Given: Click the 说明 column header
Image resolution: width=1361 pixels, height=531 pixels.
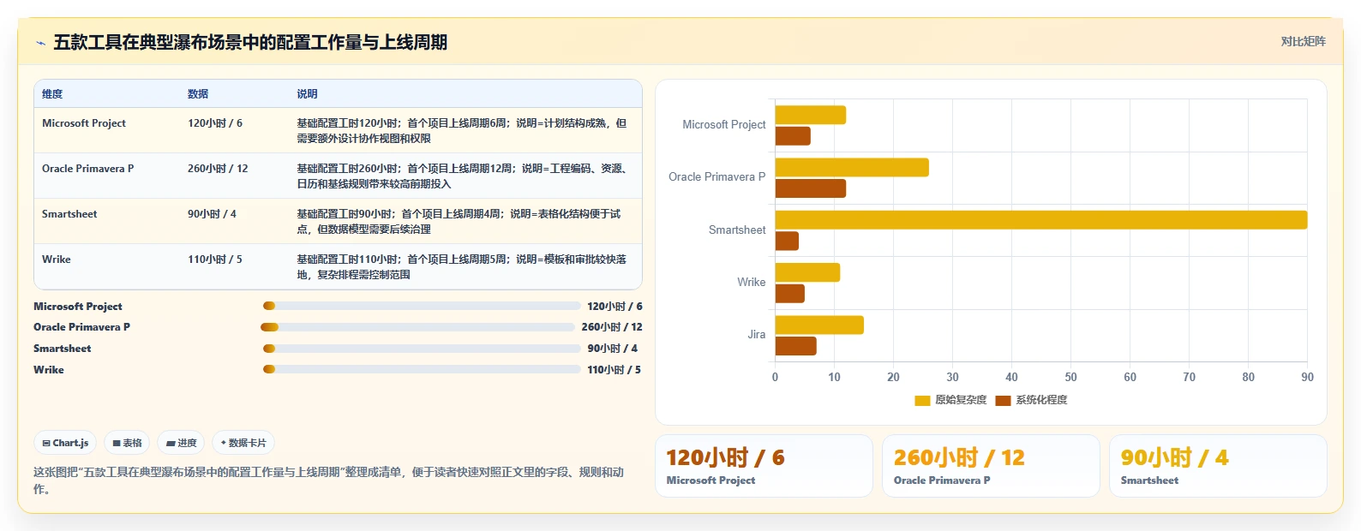Looking at the screenshot, I should tap(307, 94).
